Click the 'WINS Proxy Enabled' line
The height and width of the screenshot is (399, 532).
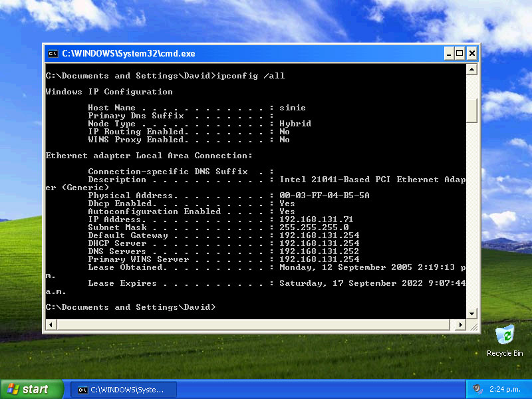point(189,140)
